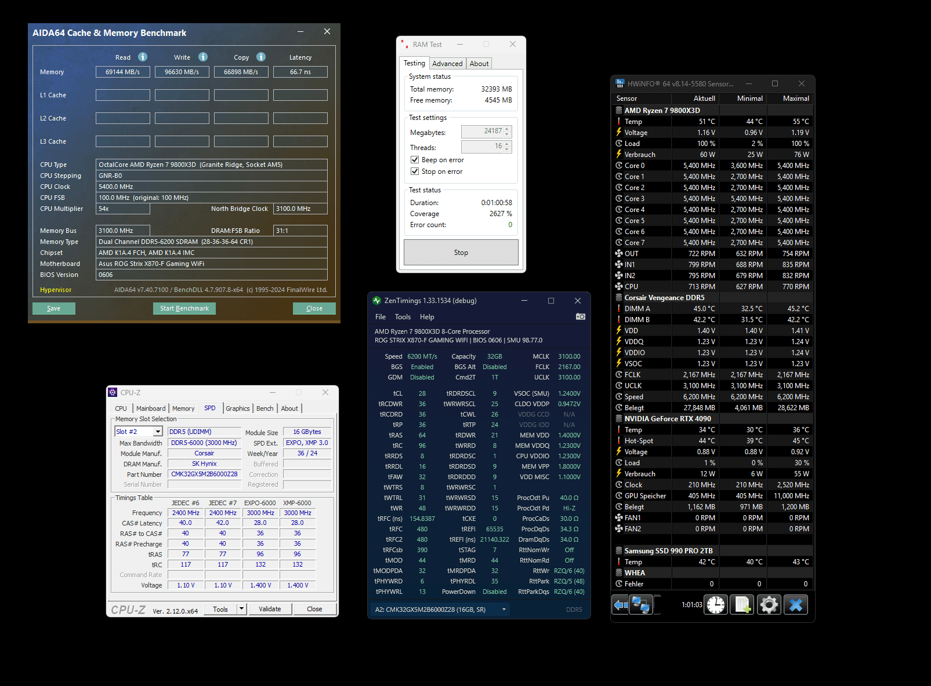Click the NVIDIA GeForce RTX 4090 section icon

(x=619, y=418)
